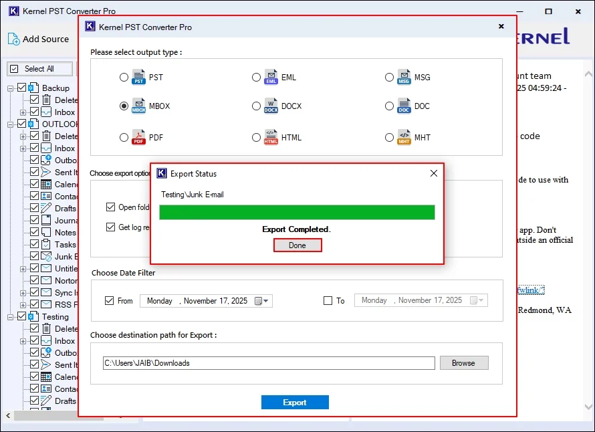Enable the To date filter checkbox
Screen dimensions: 595x432
coord(328,301)
